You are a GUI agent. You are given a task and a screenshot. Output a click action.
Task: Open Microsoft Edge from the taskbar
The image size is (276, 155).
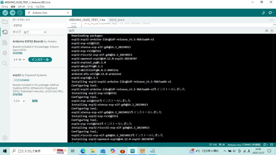(x=83, y=151)
